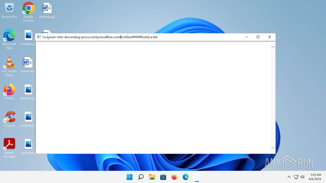Open volume control tray icon
This screenshot has height=183, width=326.
pyautogui.click(x=302, y=177)
